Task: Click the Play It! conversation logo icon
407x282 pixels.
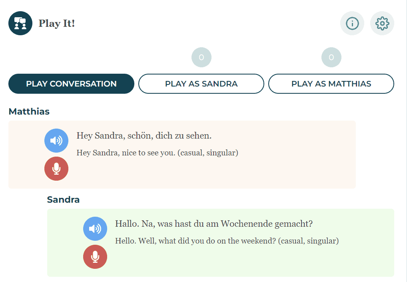Action: [20, 23]
